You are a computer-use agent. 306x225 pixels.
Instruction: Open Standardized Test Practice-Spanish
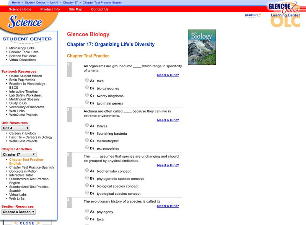tap(29, 189)
